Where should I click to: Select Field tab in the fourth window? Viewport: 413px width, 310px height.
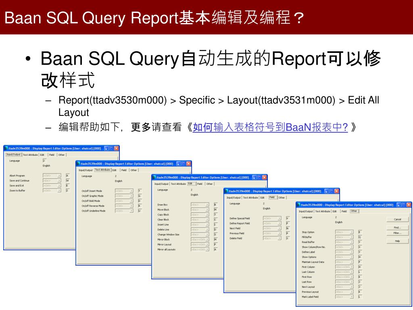(272, 197)
